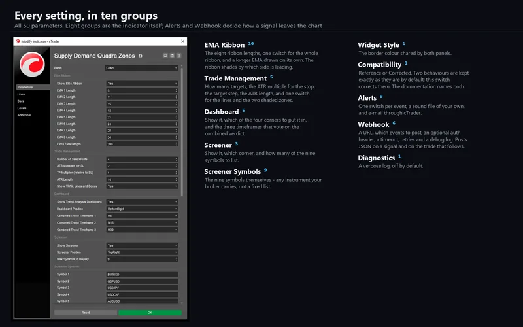Click the Symbol 4 field containing USDCHF

(x=142, y=295)
